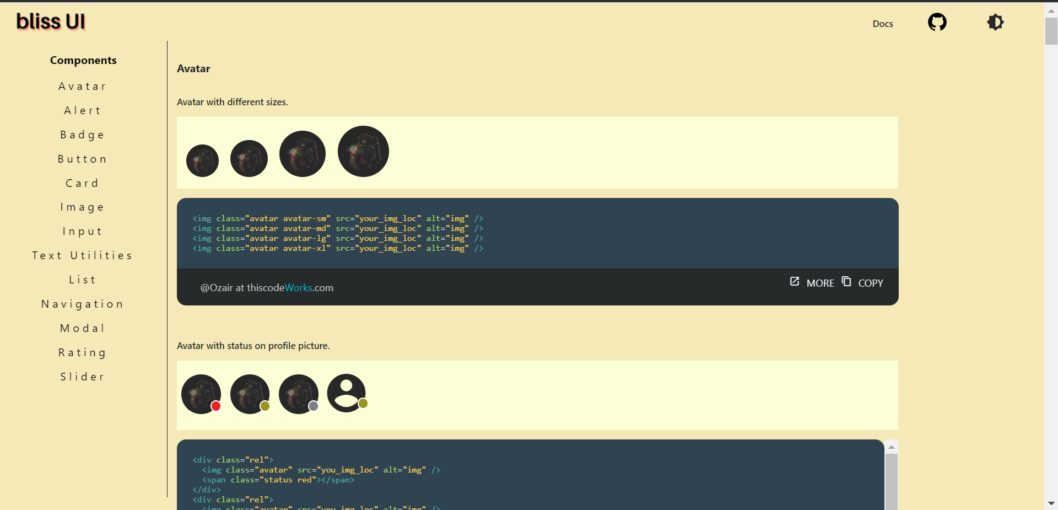This screenshot has width=1058, height=510.
Task: Click the avatar-sm code line
Action: (x=338, y=219)
